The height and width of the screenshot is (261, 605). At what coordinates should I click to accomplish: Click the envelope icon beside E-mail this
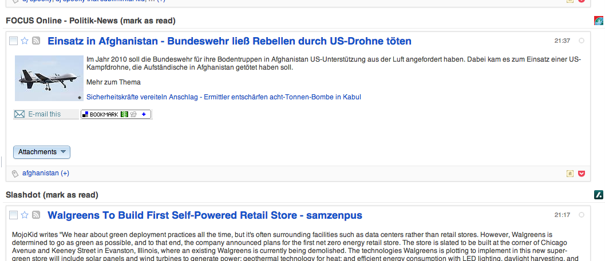19,114
